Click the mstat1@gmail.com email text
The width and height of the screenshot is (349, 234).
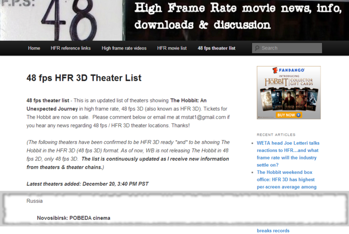203,117
